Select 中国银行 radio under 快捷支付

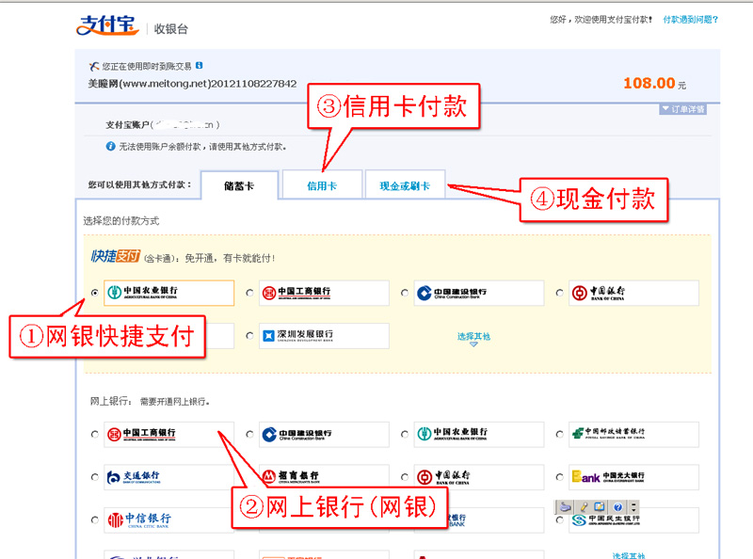pos(559,293)
